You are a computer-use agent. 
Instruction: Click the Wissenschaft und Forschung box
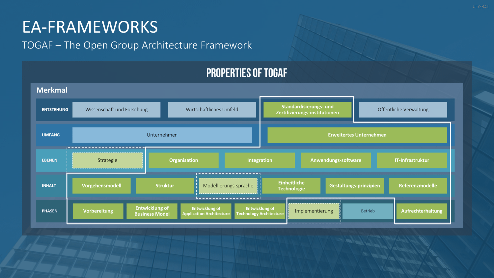click(x=116, y=110)
